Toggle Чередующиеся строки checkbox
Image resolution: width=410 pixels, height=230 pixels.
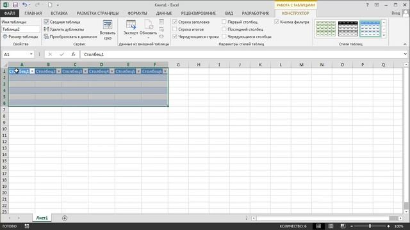tap(175, 36)
